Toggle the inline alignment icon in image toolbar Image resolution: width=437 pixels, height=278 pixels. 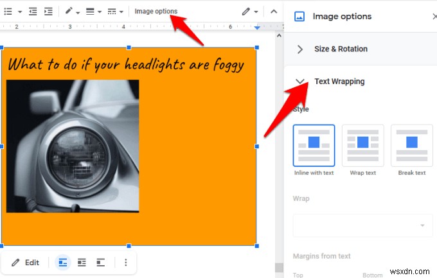(x=63, y=263)
